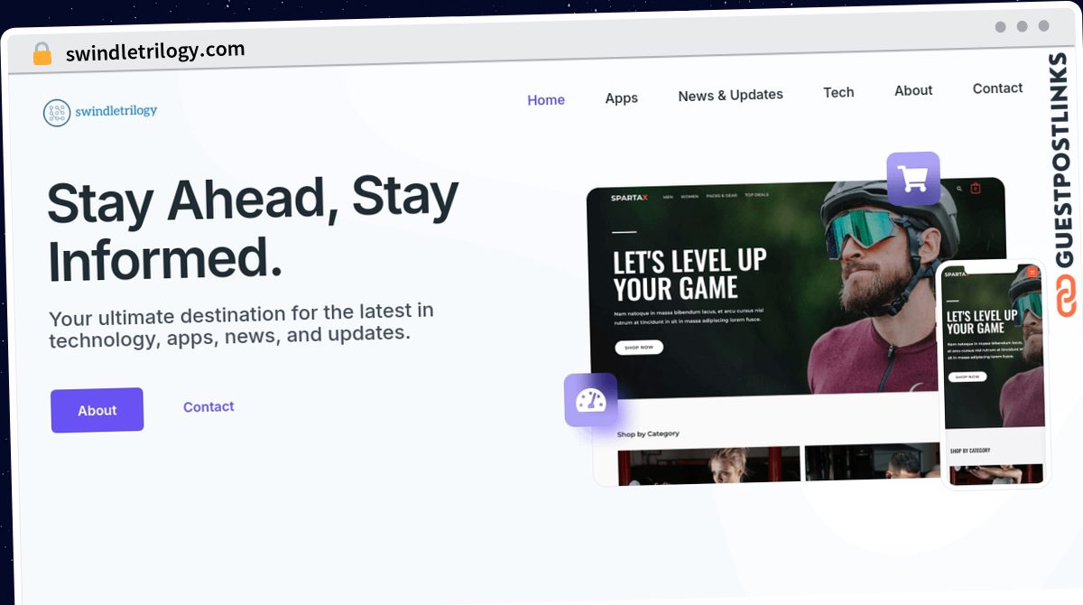
Task: Click the phone mockup screenshot
Action: tap(995, 375)
